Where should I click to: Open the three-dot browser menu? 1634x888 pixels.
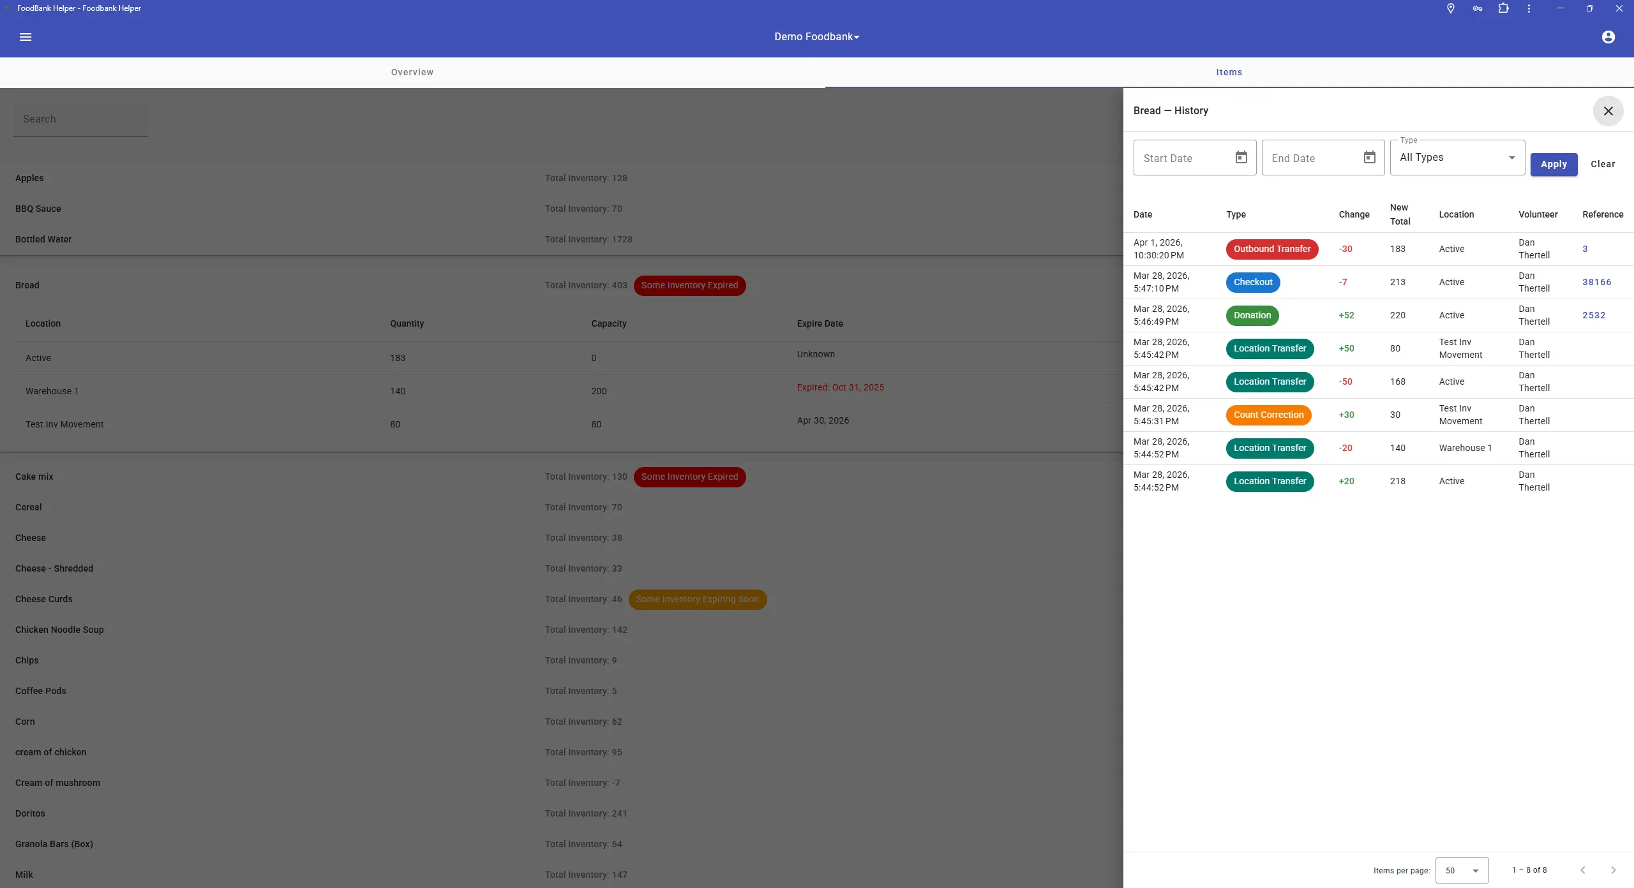[1529, 8]
